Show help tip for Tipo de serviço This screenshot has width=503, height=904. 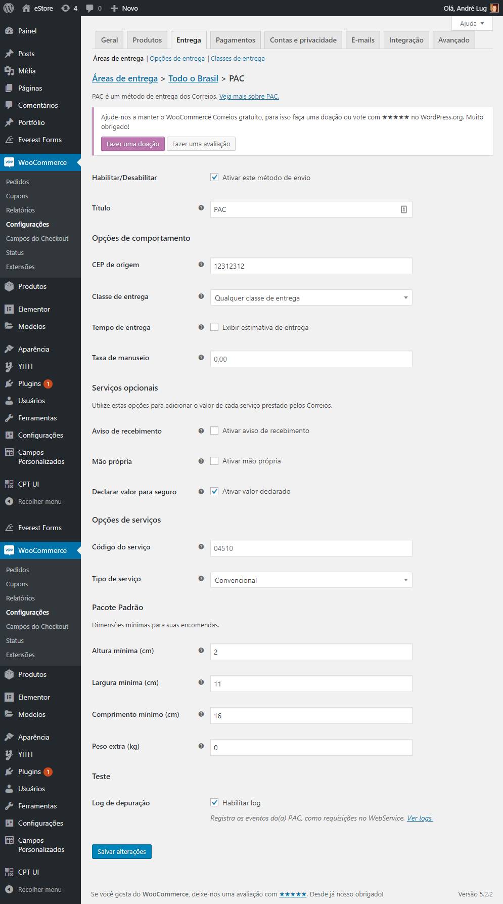click(201, 579)
